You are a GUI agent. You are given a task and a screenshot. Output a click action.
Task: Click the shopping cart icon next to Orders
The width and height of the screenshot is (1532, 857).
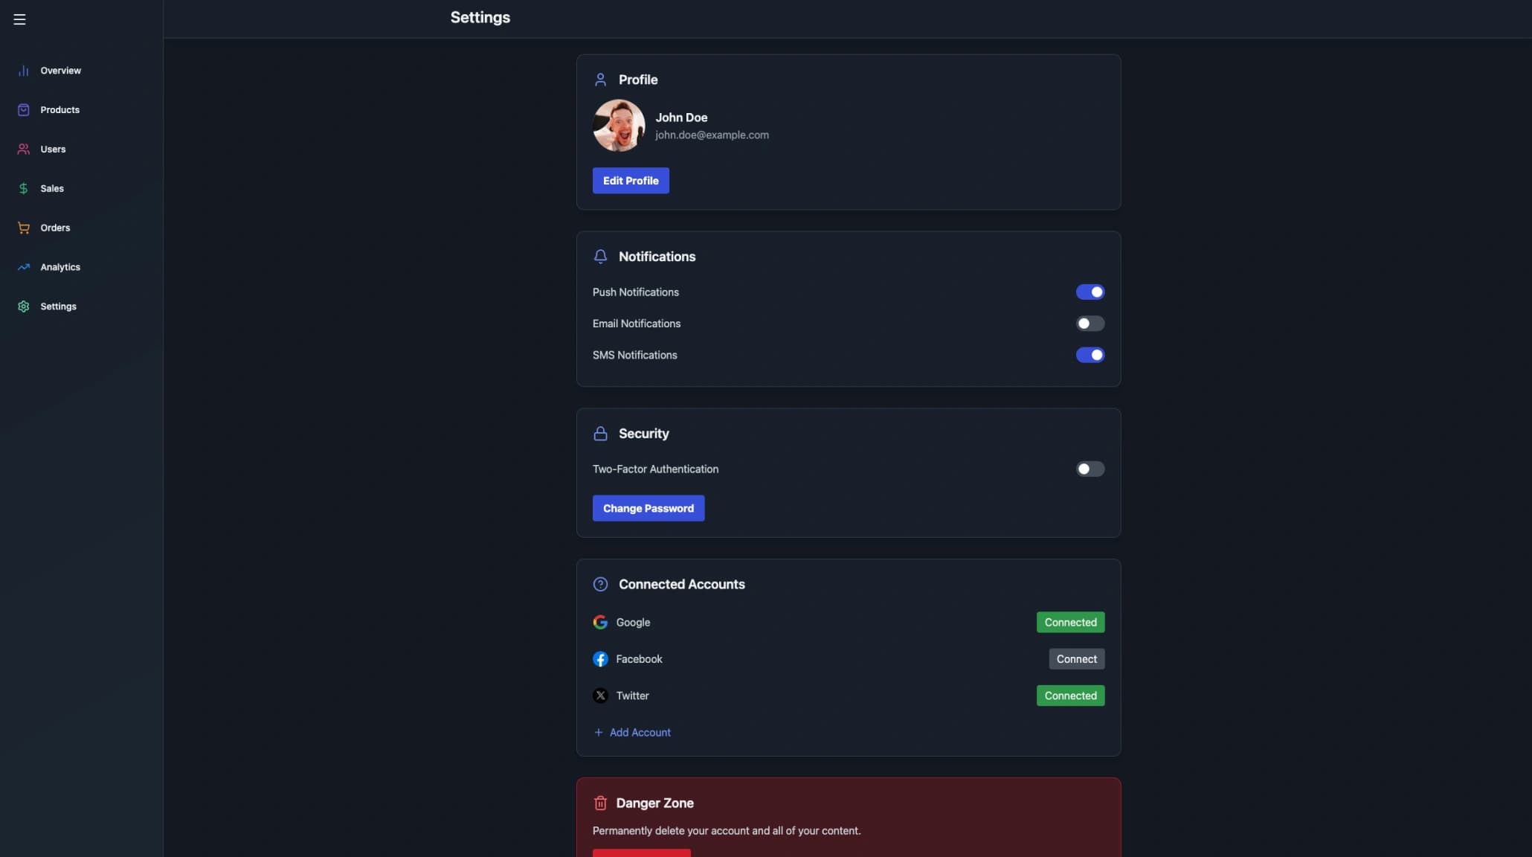23,228
